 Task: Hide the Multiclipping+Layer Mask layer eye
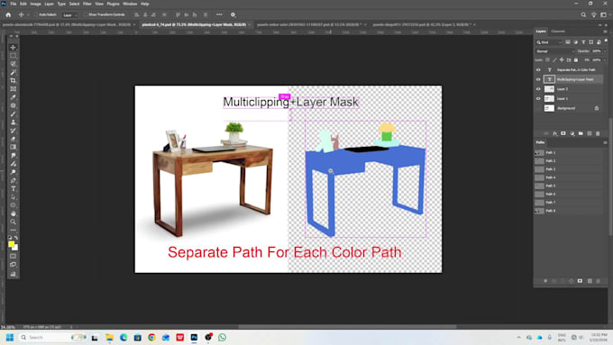[x=538, y=79]
